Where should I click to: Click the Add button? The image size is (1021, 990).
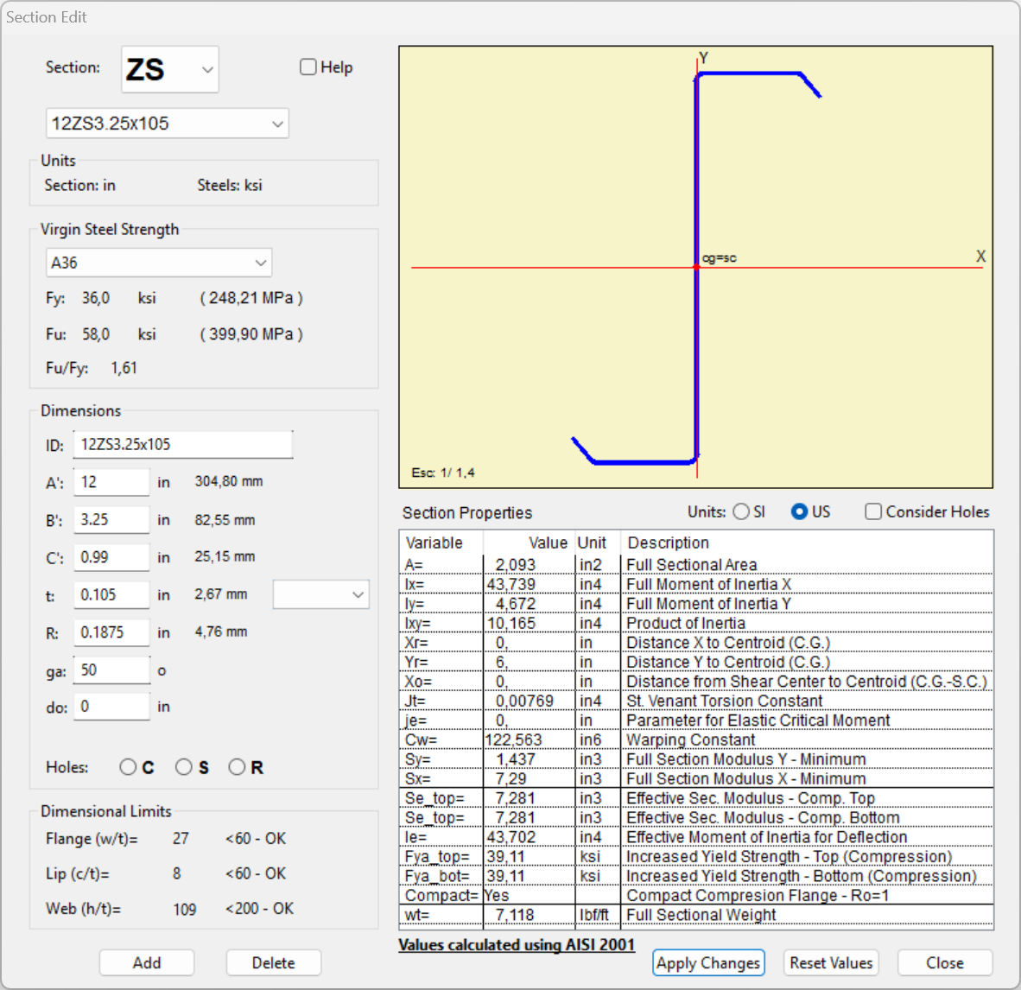click(x=147, y=962)
